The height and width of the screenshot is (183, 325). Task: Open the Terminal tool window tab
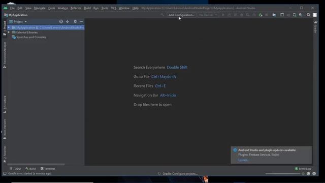tap(48, 169)
